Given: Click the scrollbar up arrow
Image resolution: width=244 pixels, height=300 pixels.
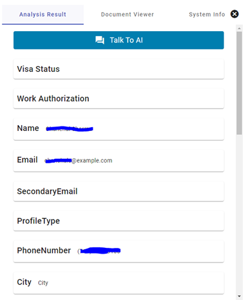Looking at the screenshot, I should (x=240, y=28).
